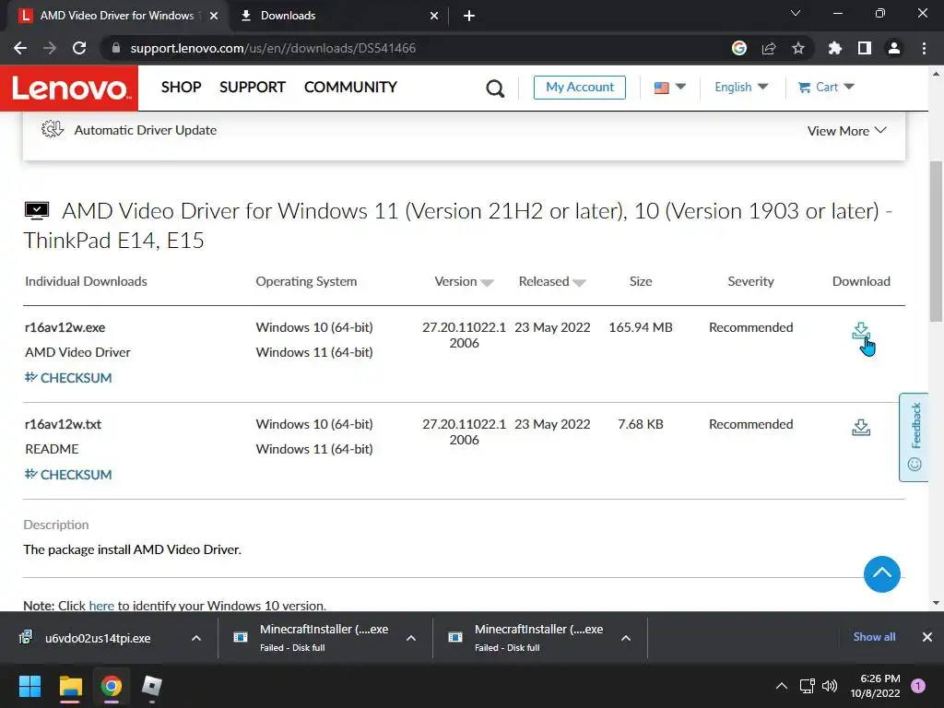944x708 pixels.
Task: Click the Google icon in address bar
Action: (739, 48)
